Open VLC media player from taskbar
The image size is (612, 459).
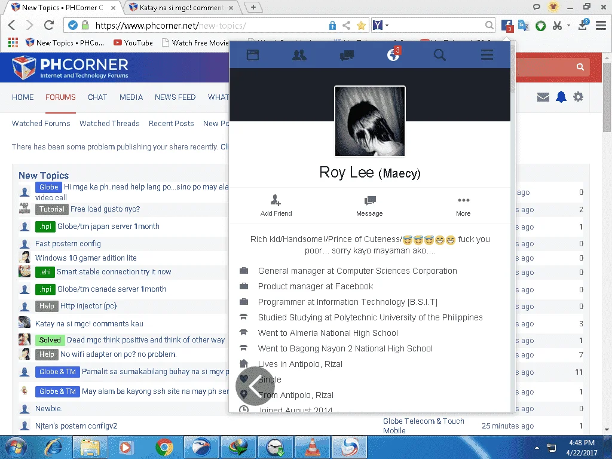click(x=312, y=447)
